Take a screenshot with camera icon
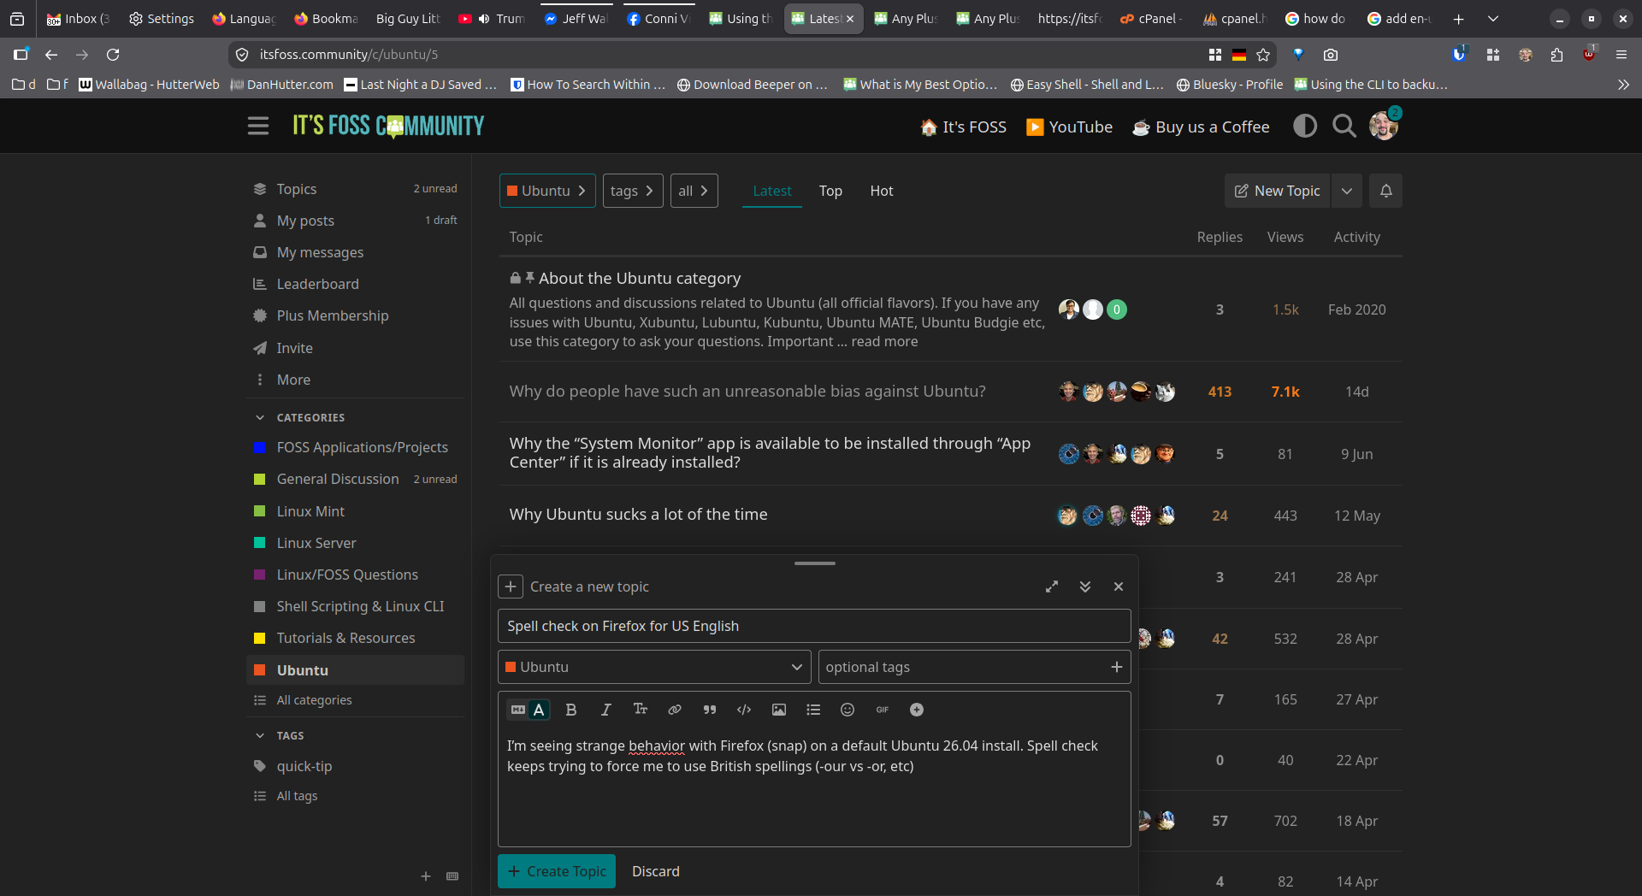This screenshot has height=896, width=1642. 1331,55
